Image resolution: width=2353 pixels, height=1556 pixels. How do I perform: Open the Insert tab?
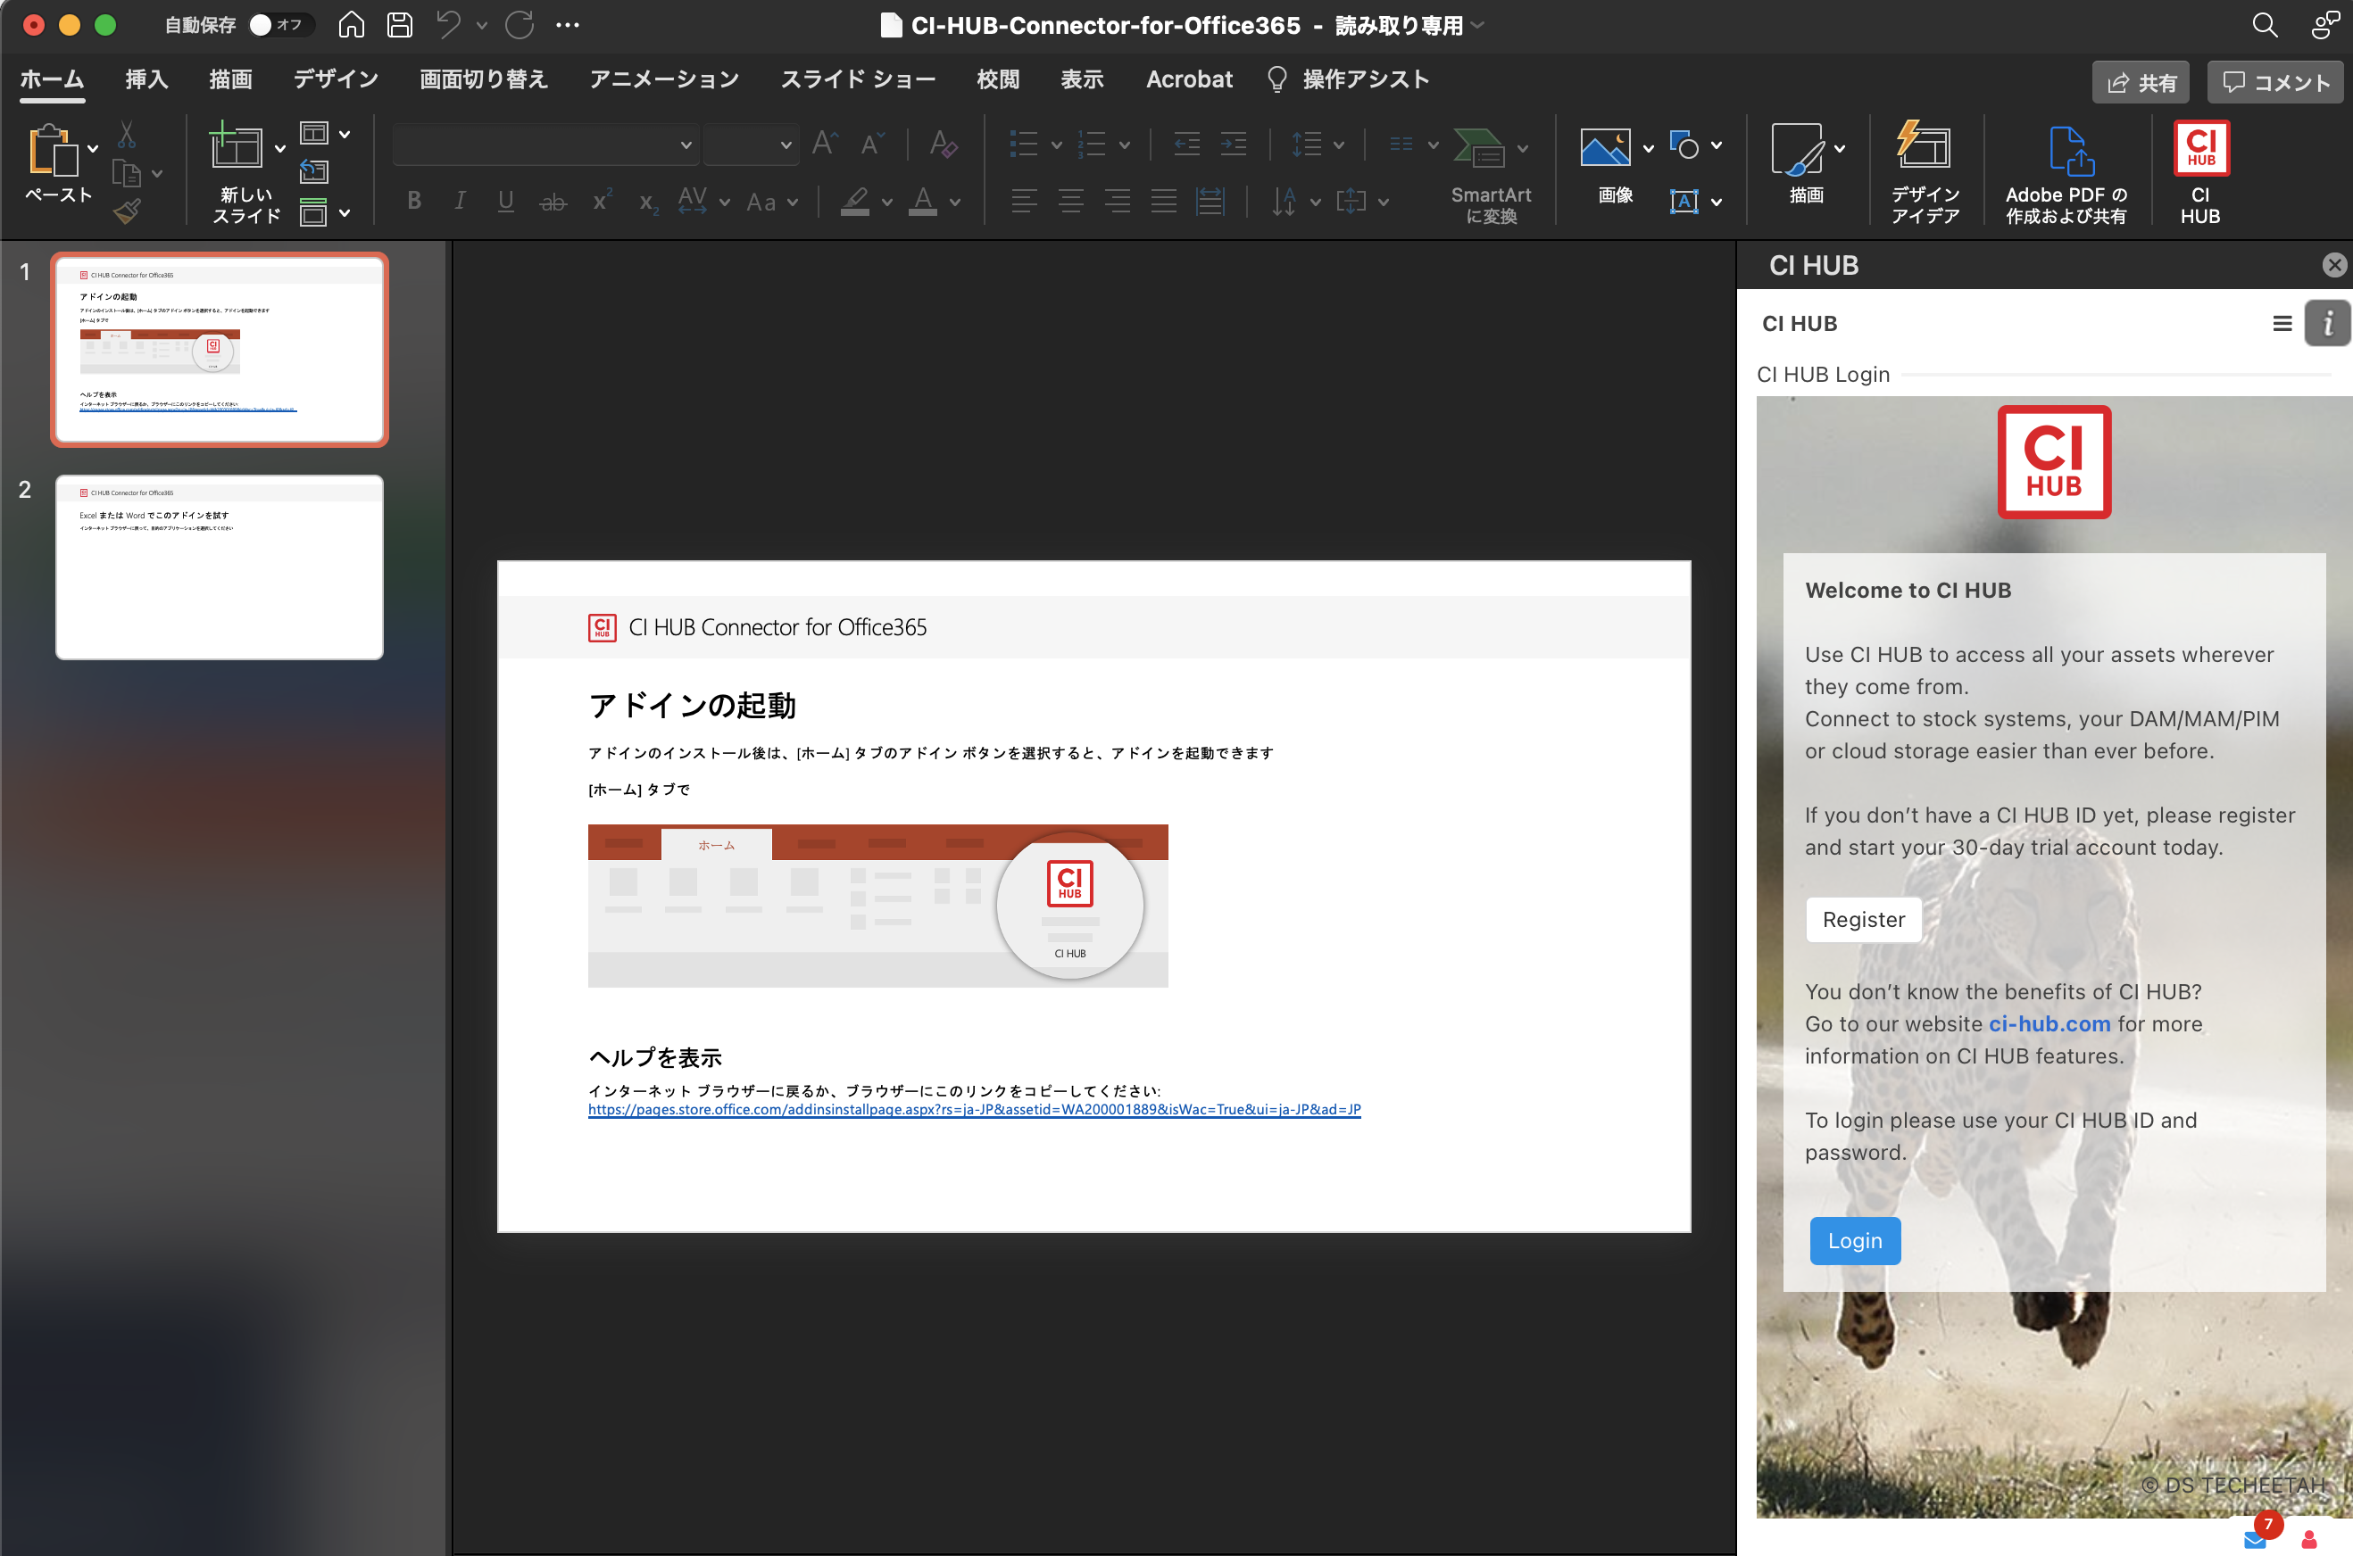[x=146, y=79]
